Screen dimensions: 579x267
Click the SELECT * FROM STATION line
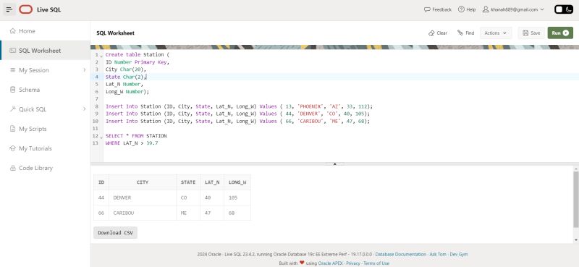click(136, 136)
